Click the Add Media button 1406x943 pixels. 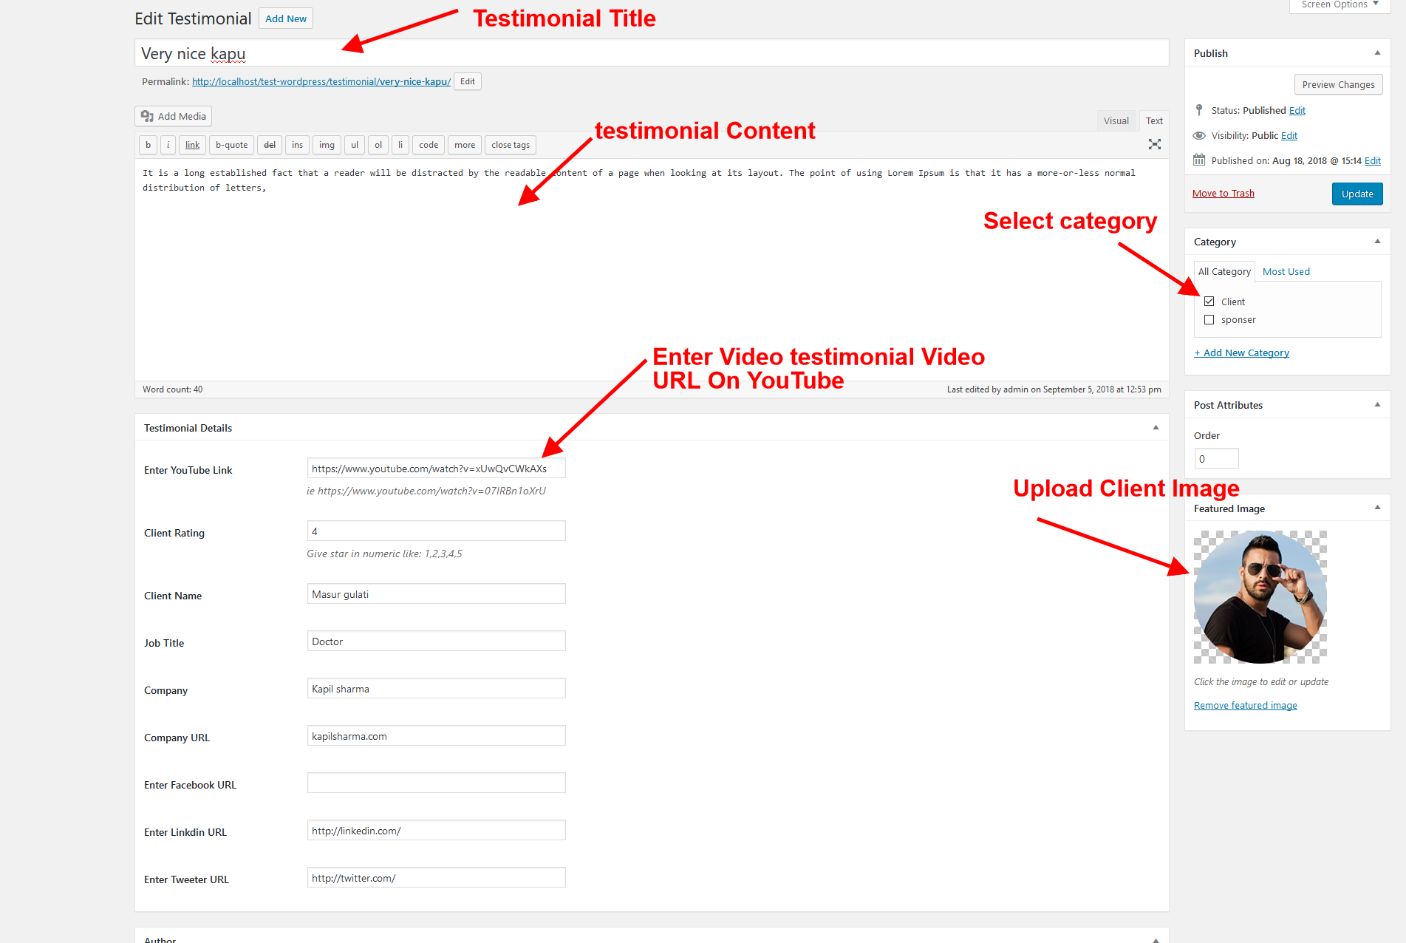pyautogui.click(x=174, y=116)
